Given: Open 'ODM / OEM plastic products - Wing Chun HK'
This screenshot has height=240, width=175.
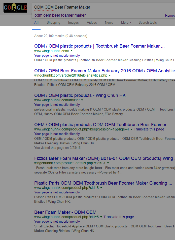Looking at the screenshot, I should tap(80, 95).
